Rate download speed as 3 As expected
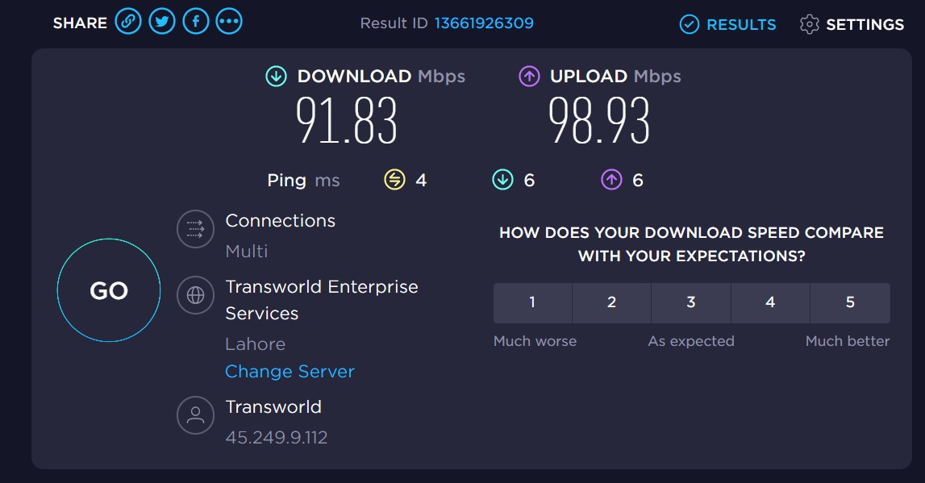This screenshot has width=925, height=483. tap(691, 302)
